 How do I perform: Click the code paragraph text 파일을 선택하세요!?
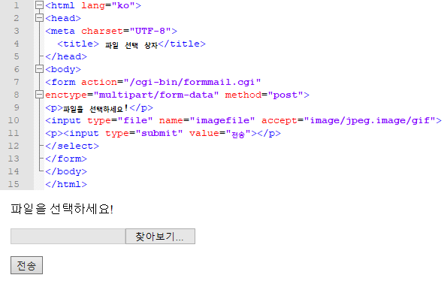tap(95, 108)
